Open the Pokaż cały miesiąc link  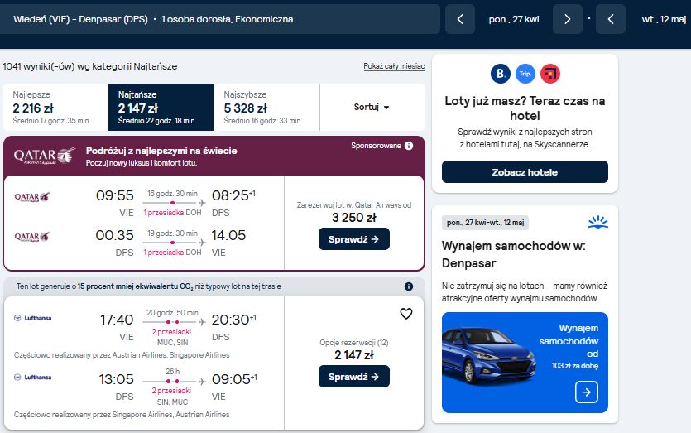tap(394, 66)
